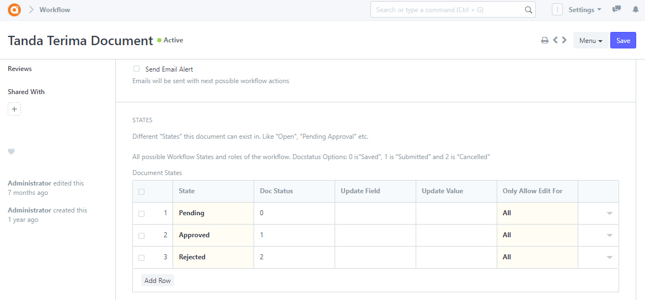Open the Menu dropdown button

coord(591,40)
